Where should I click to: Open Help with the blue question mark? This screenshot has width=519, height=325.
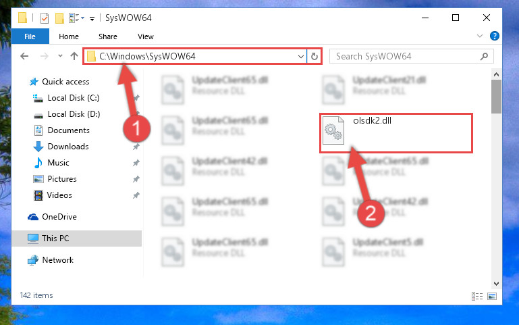[494, 36]
